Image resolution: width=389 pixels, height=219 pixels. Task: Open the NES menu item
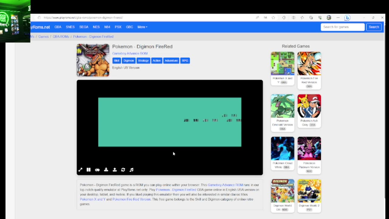pos(96,27)
